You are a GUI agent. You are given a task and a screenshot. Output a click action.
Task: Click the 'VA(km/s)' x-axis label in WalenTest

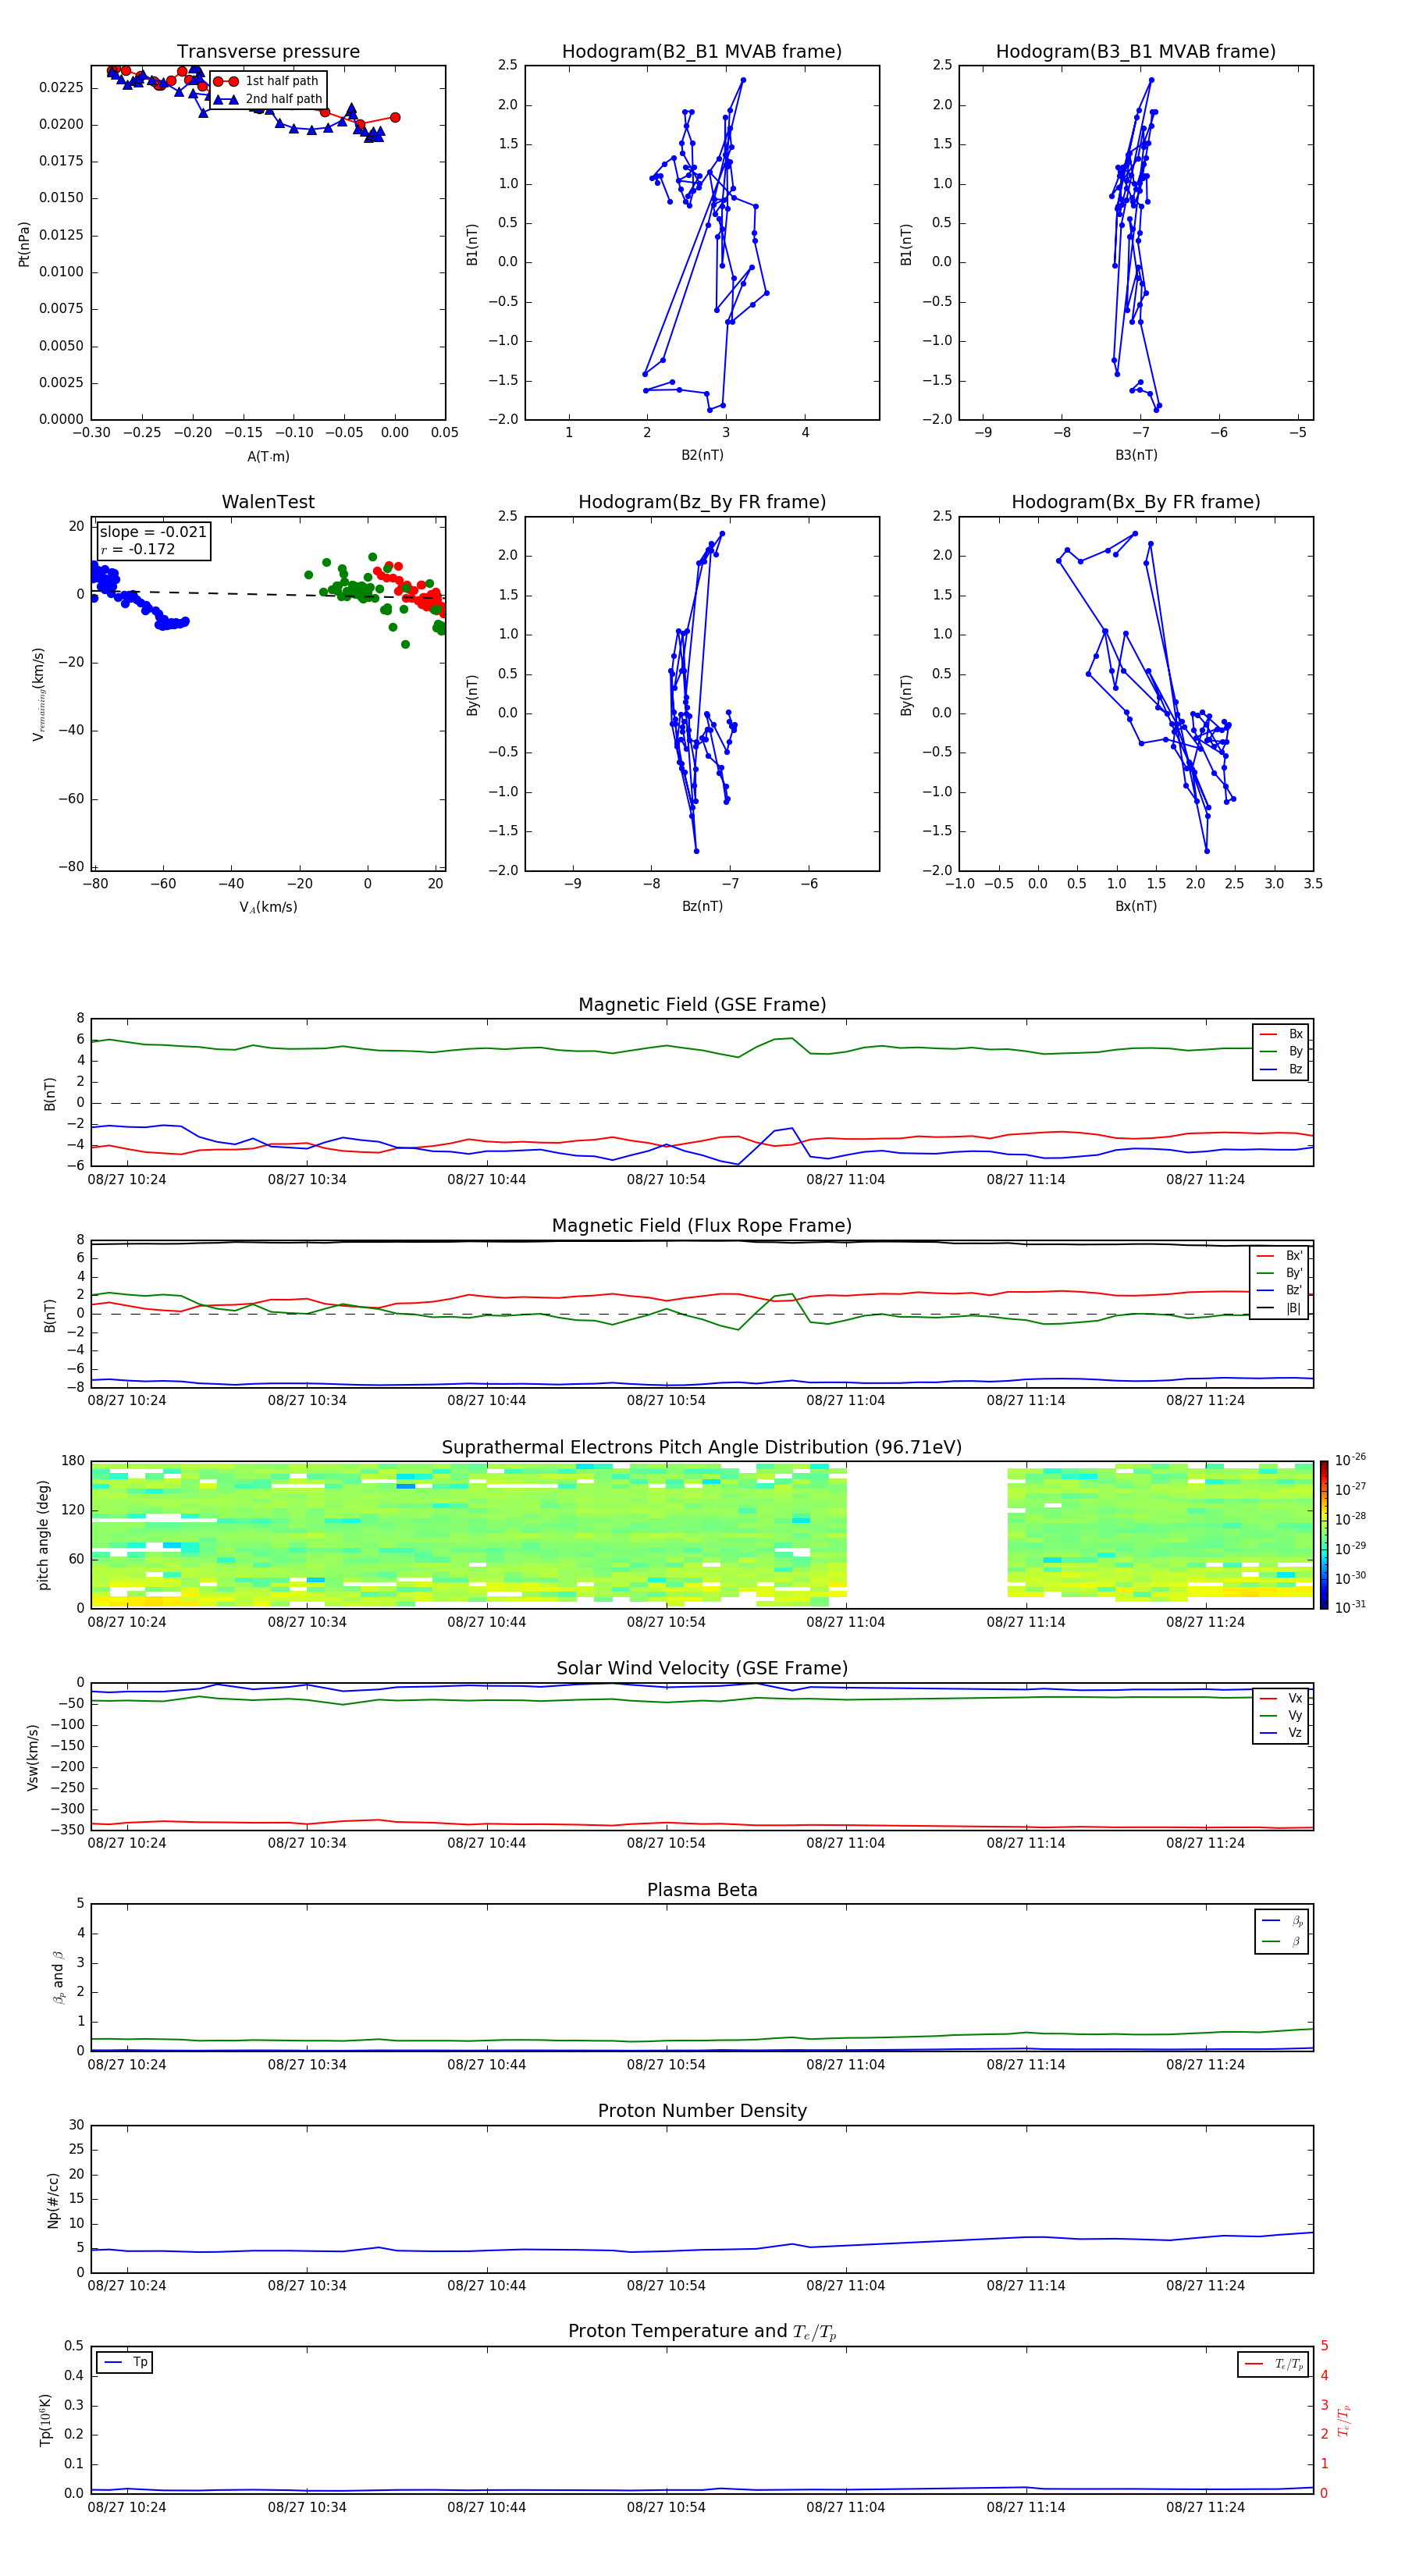268,907
